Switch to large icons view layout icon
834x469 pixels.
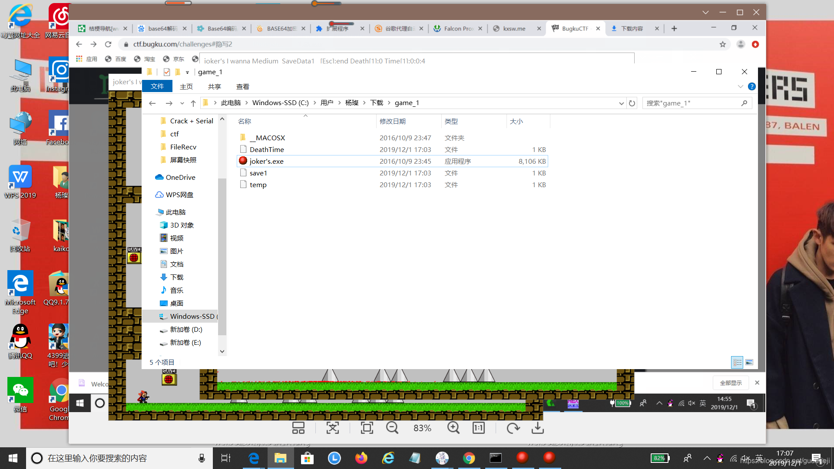(x=749, y=362)
